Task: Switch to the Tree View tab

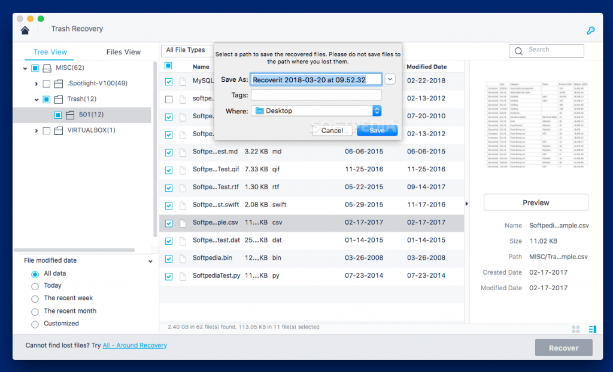Action: [50, 52]
